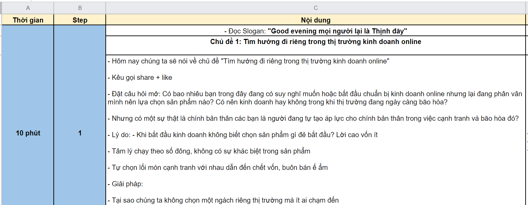The image size is (528, 205).
Task: Click the line starting "Nhưng có một sự thật"
Action: click(313, 118)
